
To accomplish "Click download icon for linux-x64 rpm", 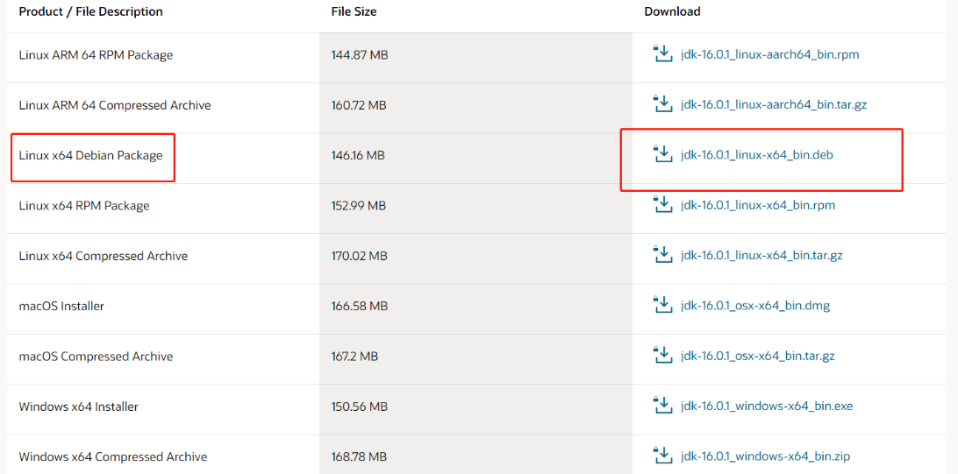I will point(662,205).
